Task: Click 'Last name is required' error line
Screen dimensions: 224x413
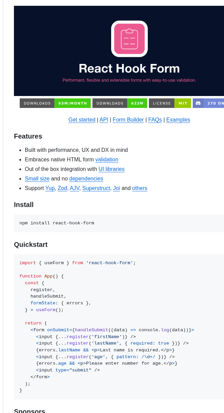Action: [x=105, y=350]
